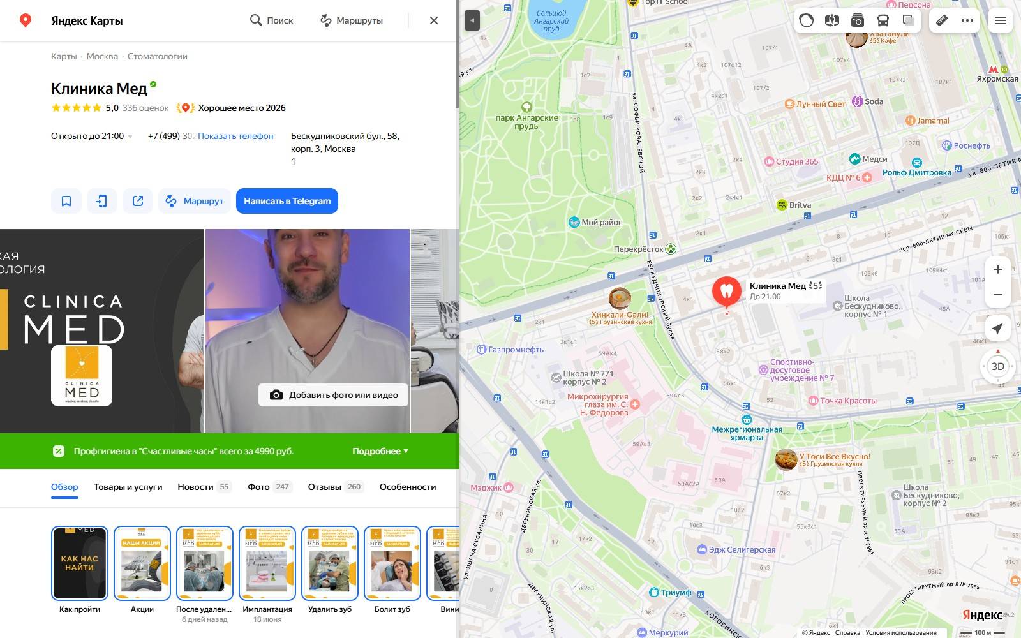Build route with Маршрут button
1021x638 pixels.
pyautogui.click(x=195, y=201)
